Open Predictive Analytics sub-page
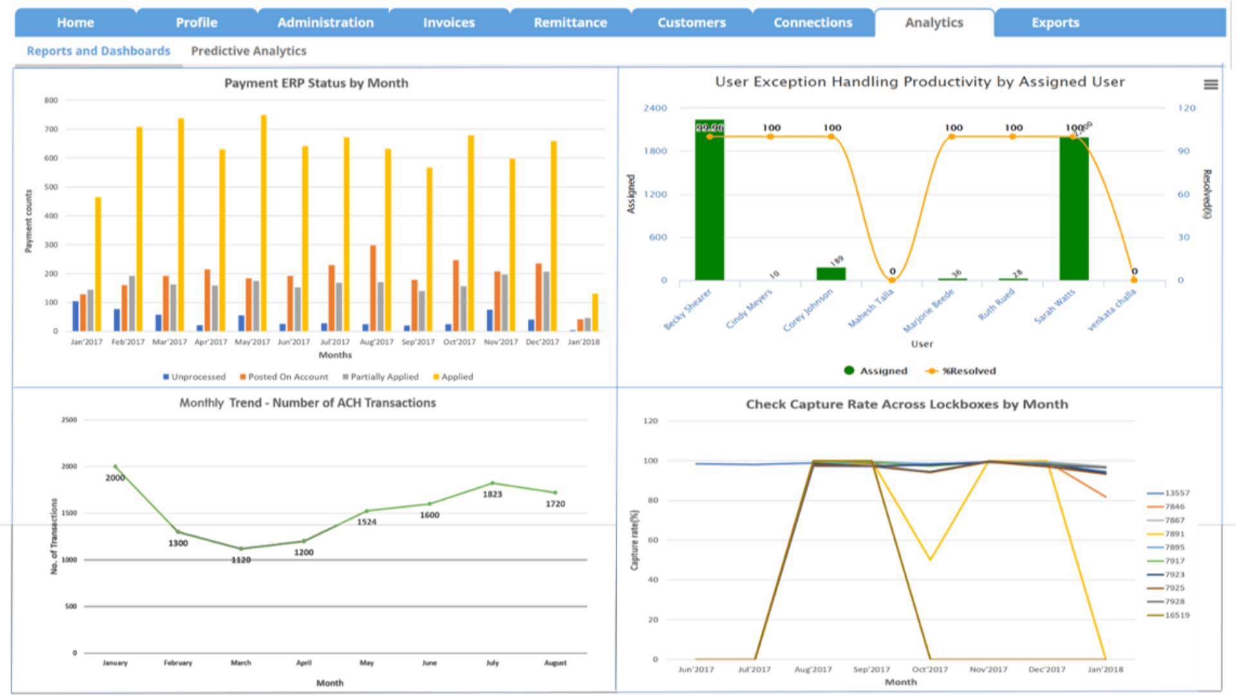This screenshot has width=1236, height=695. [248, 51]
